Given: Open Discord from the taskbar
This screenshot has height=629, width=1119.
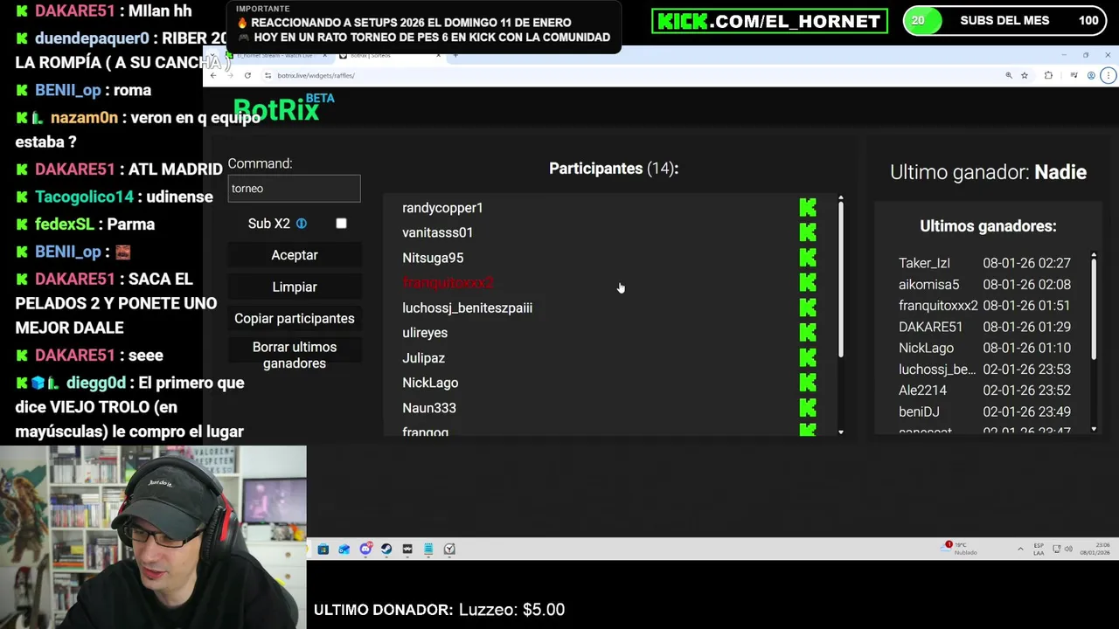Looking at the screenshot, I should pyautogui.click(x=365, y=550).
